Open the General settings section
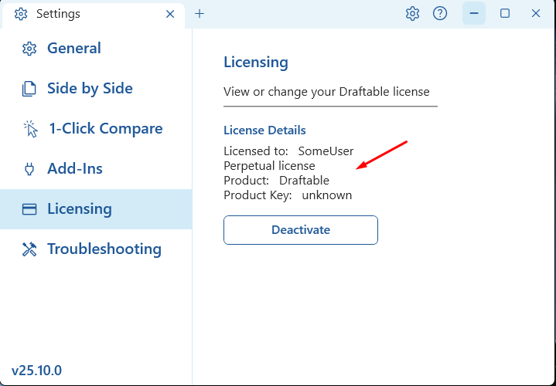 96,48
